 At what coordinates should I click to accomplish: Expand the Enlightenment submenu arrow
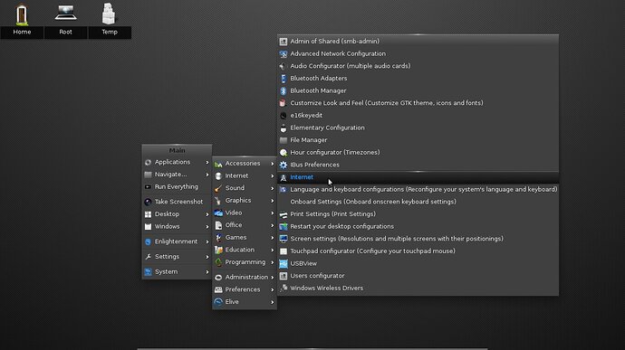[x=207, y=241]
